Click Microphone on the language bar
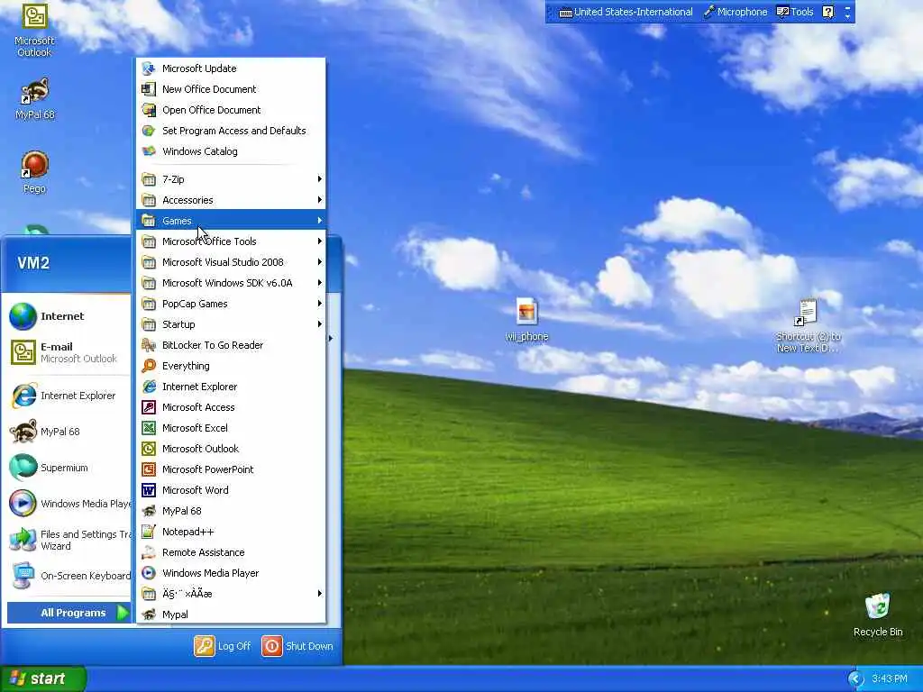 pos(736,12)
